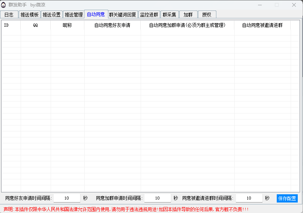
Task: Select the 群采集 tab
Action: click(x=169, y=15)
